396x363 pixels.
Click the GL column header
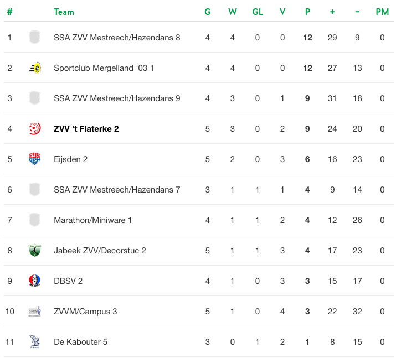click(258, 12)
